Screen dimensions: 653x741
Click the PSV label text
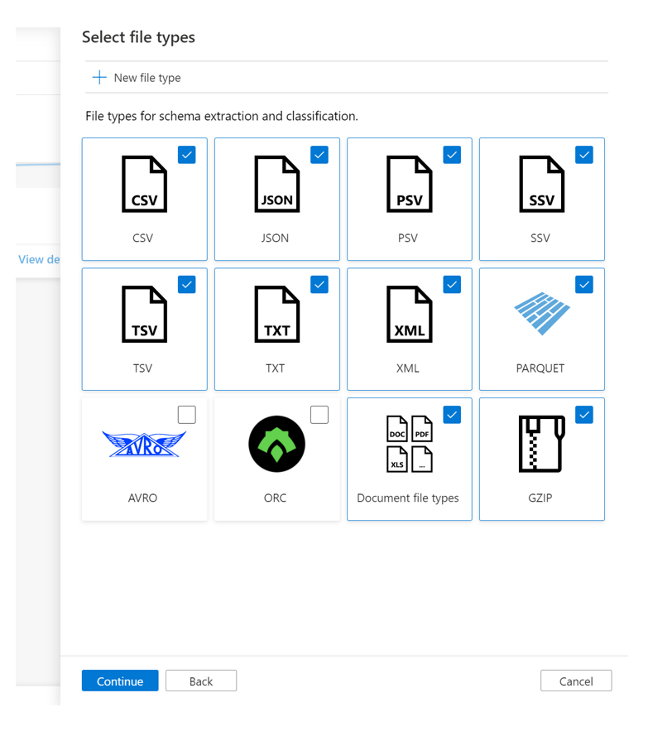tap(408, 238)
